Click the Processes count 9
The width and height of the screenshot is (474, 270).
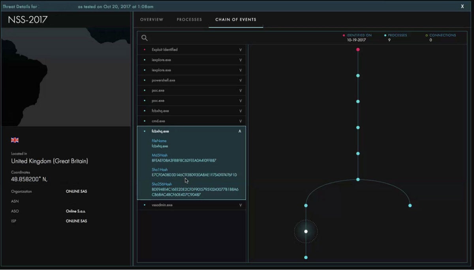click(x=389, y=40)
